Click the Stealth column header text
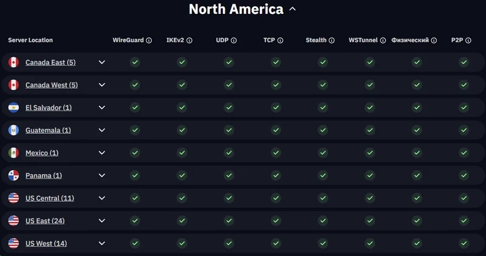Image resolution: width=486 pixels, height=256 pixels. coord(316,40)
